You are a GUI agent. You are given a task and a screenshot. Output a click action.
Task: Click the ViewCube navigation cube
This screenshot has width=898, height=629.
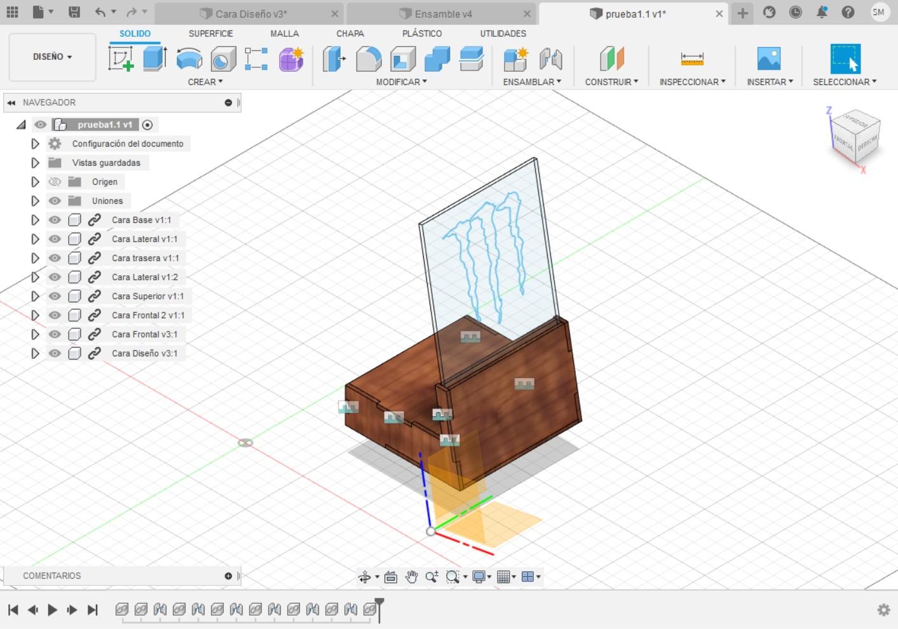pos(855,136)
